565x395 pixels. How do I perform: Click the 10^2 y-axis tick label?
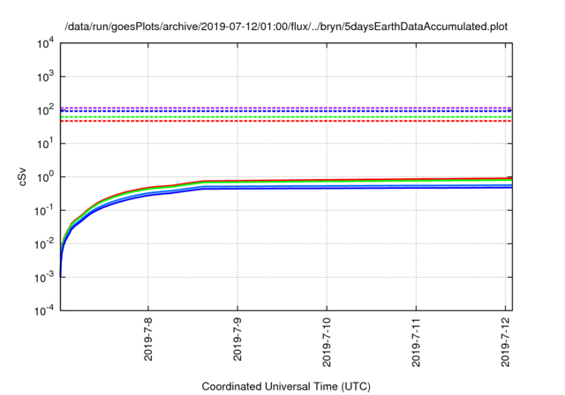(45, 110)
